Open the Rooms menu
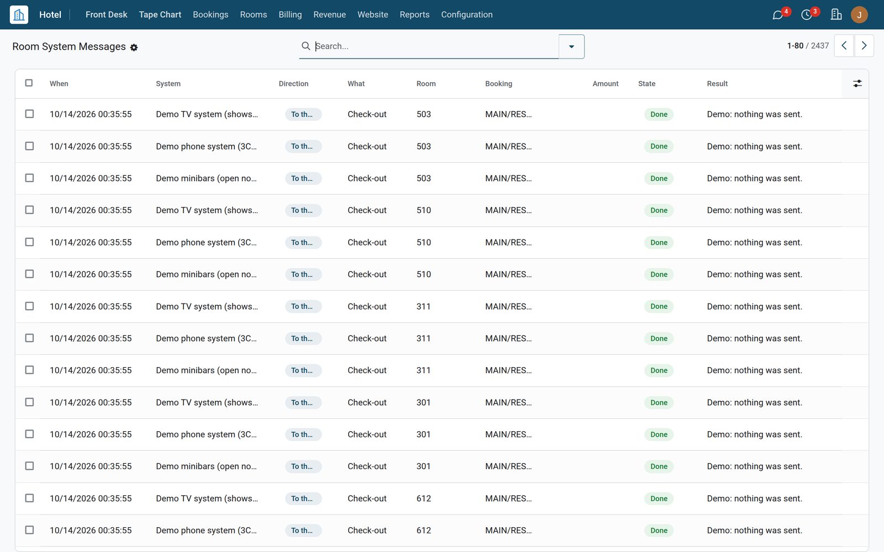The image size is (884, 552). coord(254,14)
